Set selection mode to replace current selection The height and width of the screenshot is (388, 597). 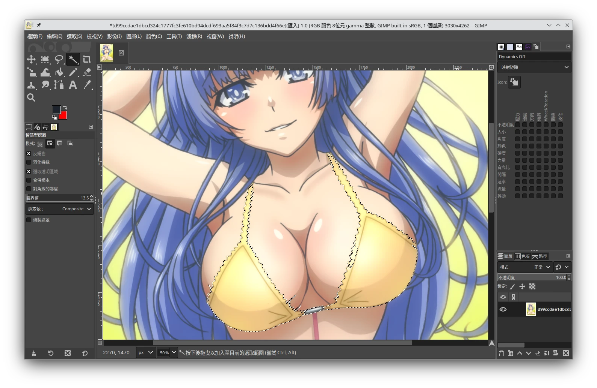click(x=40, y=144)
